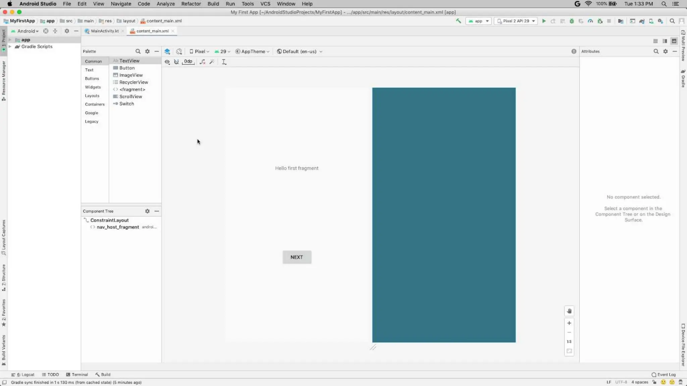Run the app with green play button
Screen dimensions: 687x386
tap(544, 21)
